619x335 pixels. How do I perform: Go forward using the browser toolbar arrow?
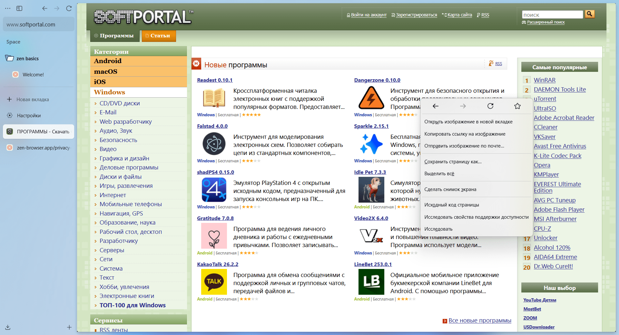(57, 8)
